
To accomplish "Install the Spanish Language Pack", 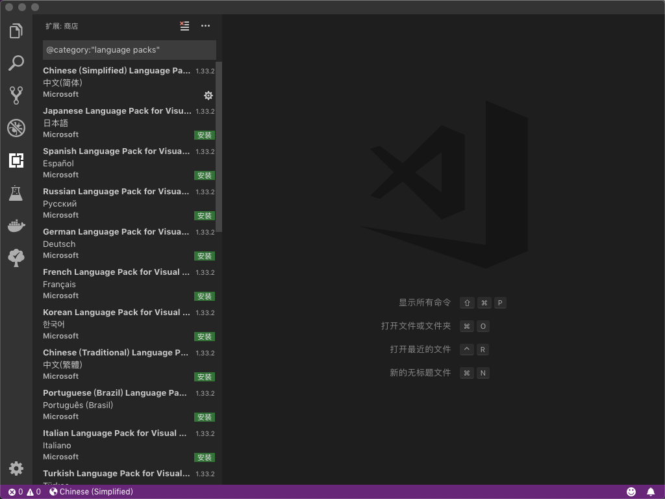I will click(x=205, y=175).
